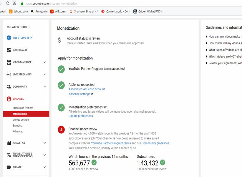Open Status and features submenu item
The width and height of the screenshot is (242, 177).
tap(23, 108)
